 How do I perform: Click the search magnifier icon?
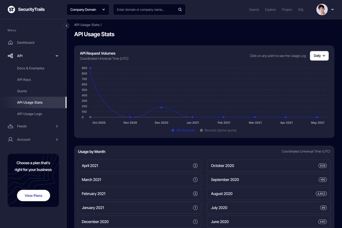coord(180,9)
